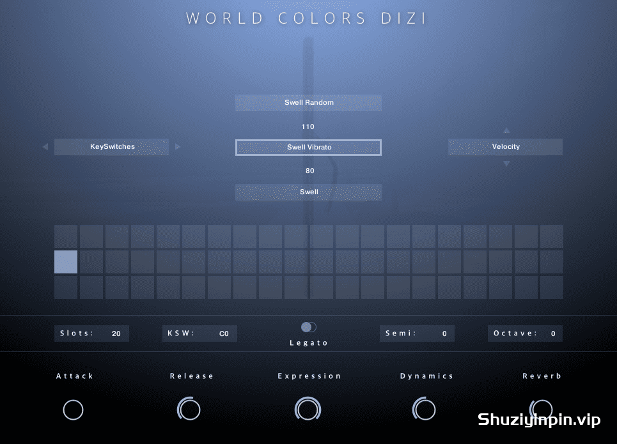Select the Swell Random articulation
Screen dimensions: 617x444
308,103
